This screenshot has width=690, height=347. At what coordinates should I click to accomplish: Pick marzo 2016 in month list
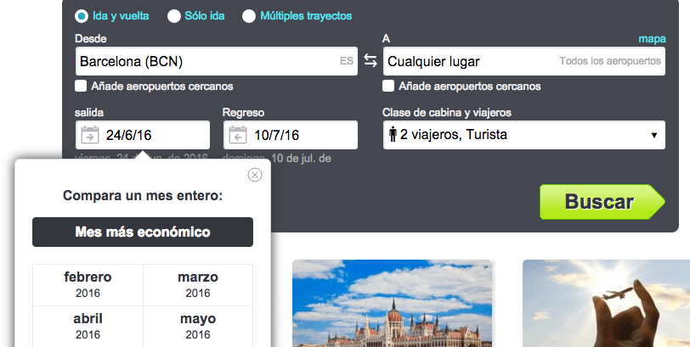pos(198,284)
